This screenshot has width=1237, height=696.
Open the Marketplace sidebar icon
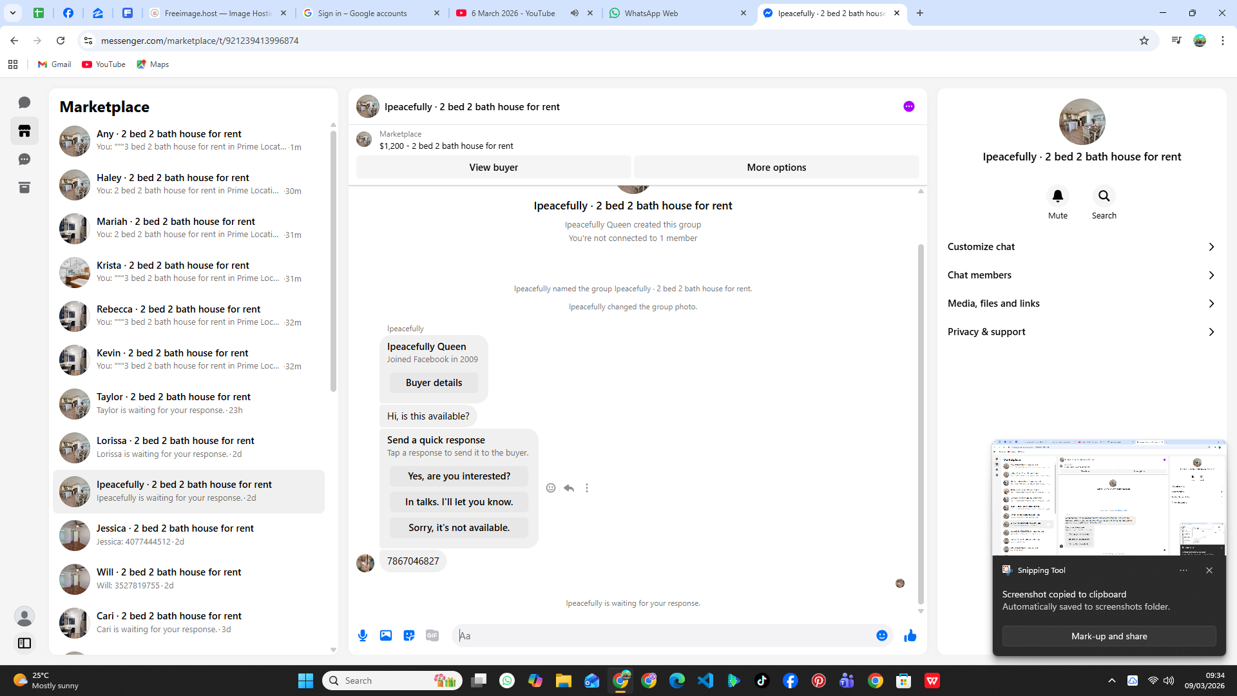[x=24, y=131]
